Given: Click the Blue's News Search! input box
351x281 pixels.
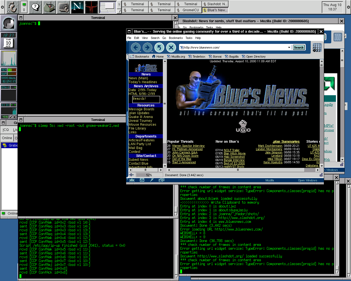Looking at the screenshot, I should [x=146, y=99].
